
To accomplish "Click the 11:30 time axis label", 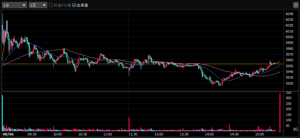I will click(133, 134).
